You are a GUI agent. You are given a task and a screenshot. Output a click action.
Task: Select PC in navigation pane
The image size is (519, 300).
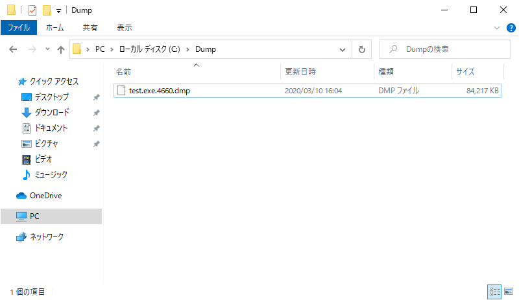tap(51, 216)
